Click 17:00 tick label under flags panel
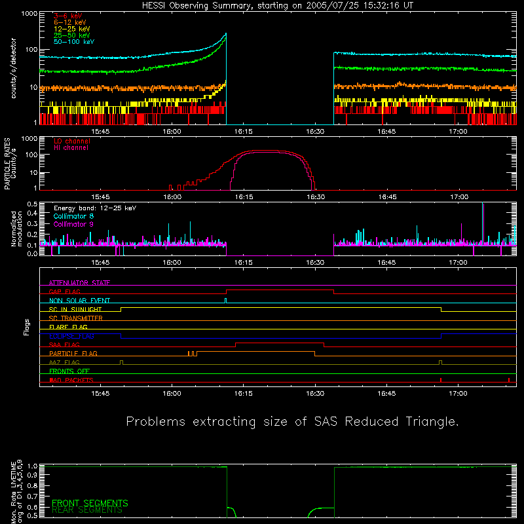524x524 pixels. coord(458,394)
